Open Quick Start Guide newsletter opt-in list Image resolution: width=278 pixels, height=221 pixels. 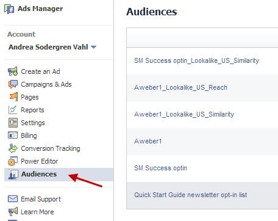[191, 195]
